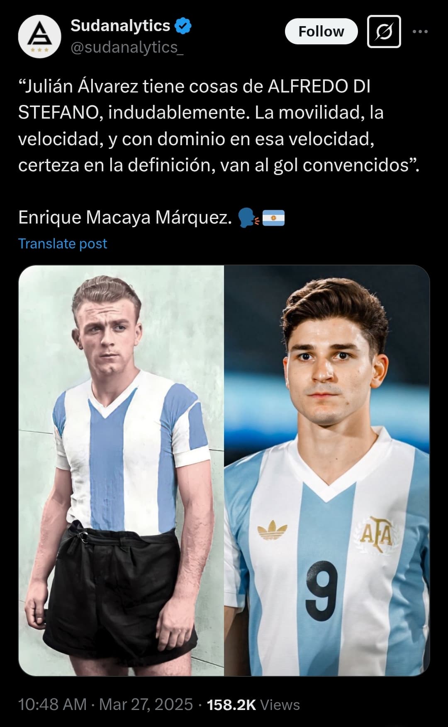This screenshot has width=448, height=727.
Task: Select the Julián Álvarez quote text
Action: pos(219,126)
